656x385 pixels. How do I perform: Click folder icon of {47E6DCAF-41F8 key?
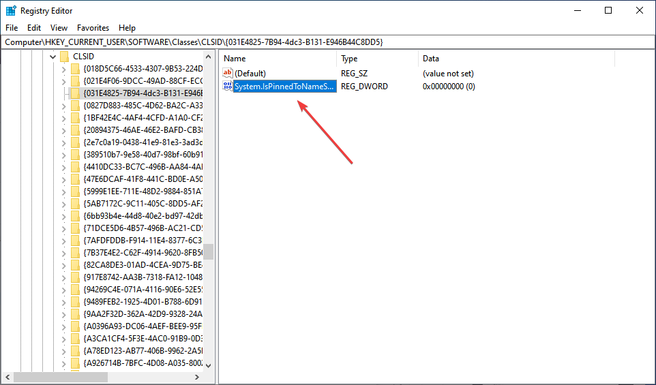(x=75, y=179)
